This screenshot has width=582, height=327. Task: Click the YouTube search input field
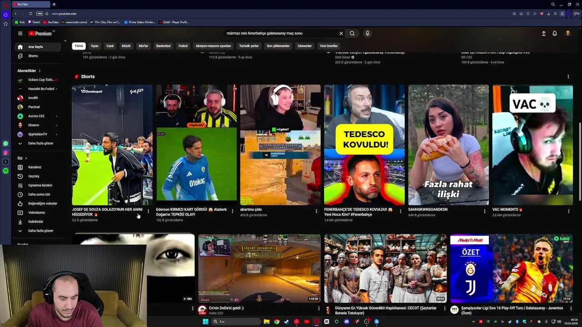[x=282, y=33]
